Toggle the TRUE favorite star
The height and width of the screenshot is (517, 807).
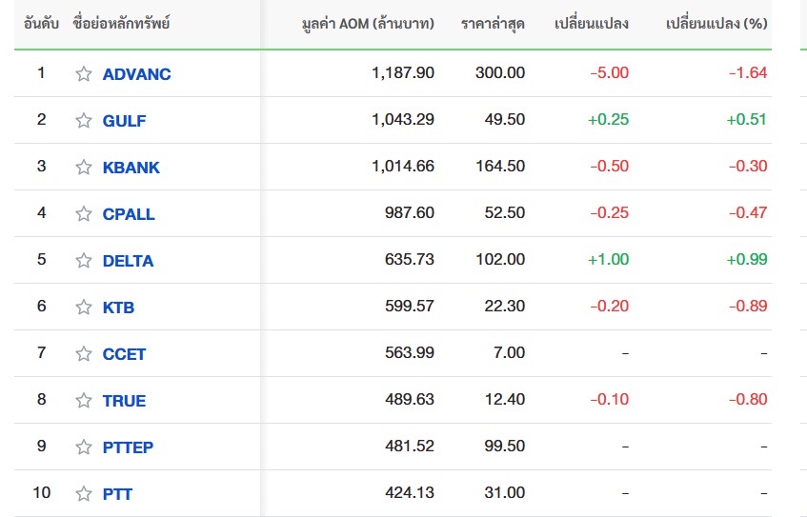click(x=84, y=400)
